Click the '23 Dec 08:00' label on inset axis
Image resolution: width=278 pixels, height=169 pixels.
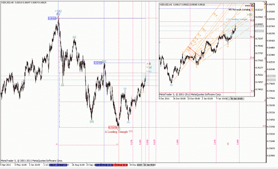tap(194, 98)
